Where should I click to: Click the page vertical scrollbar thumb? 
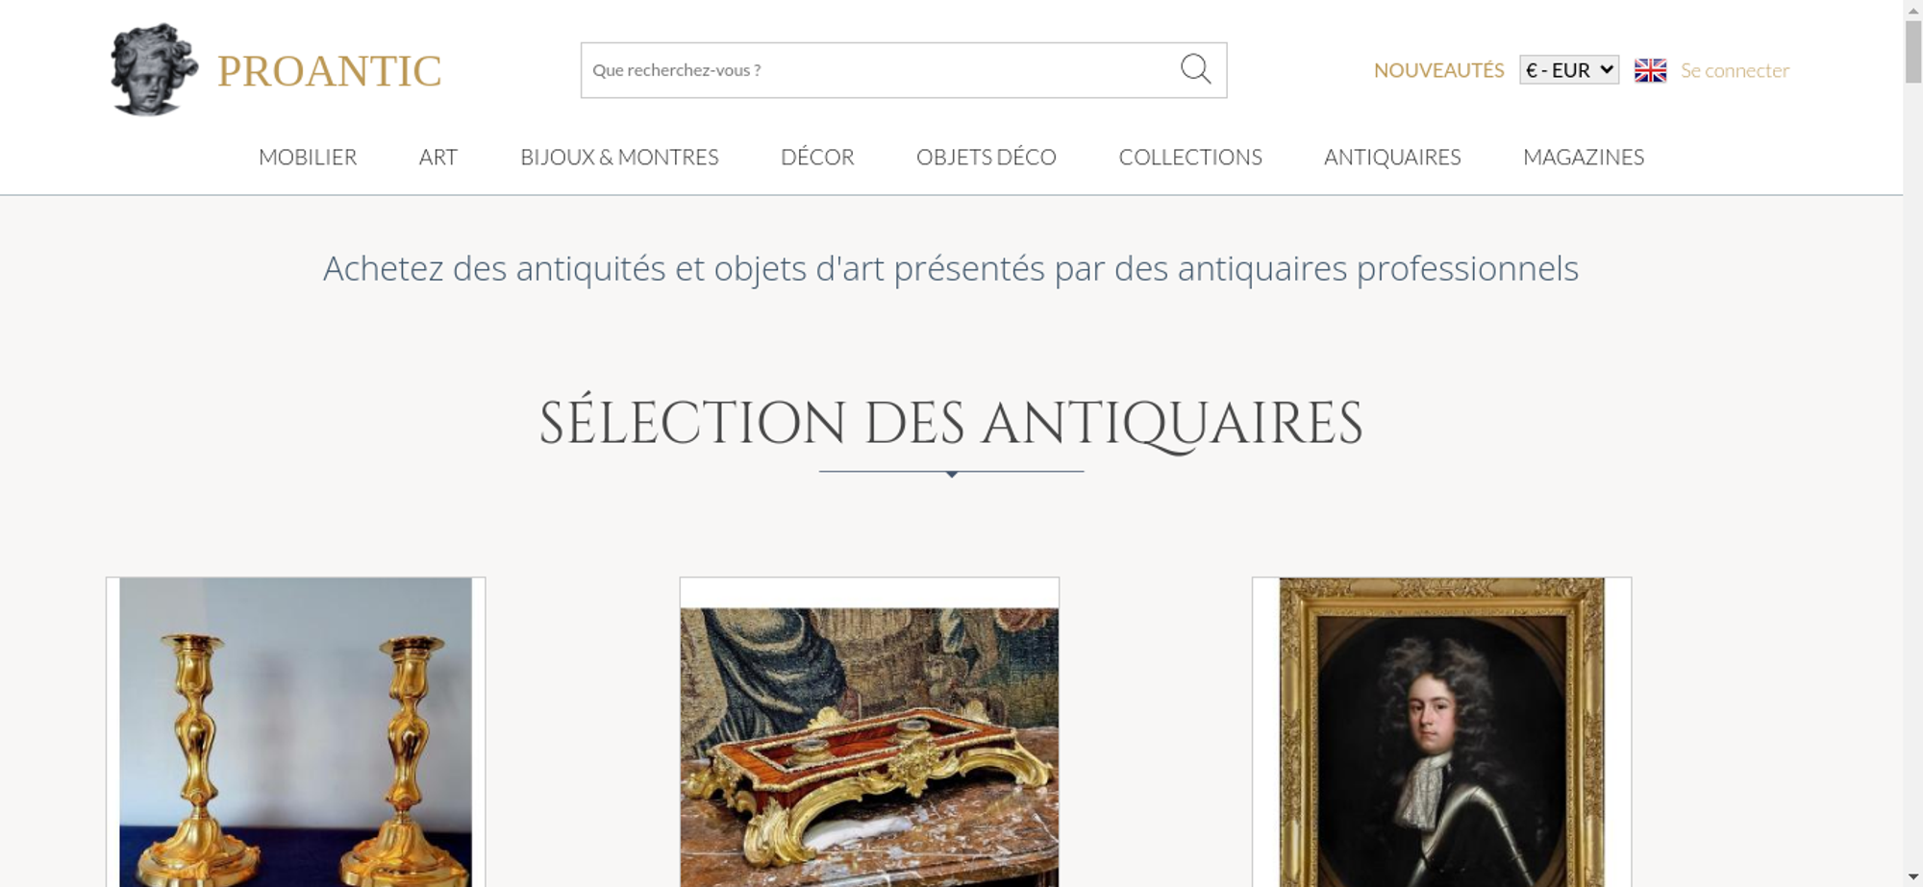point(1913,52)
